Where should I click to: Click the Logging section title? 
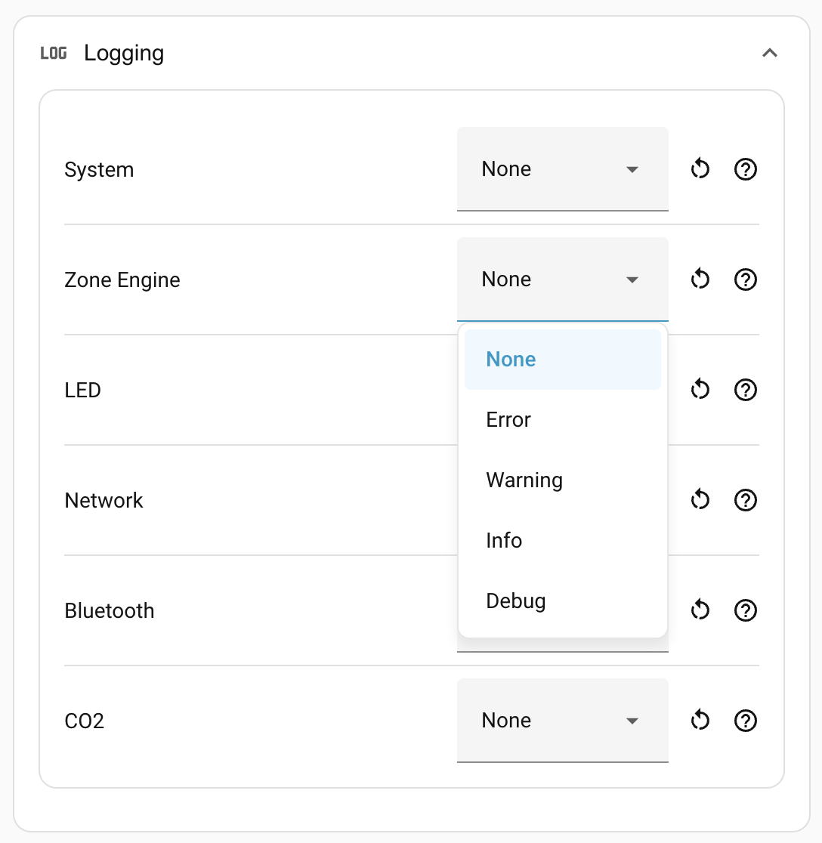tap(124, 53)
